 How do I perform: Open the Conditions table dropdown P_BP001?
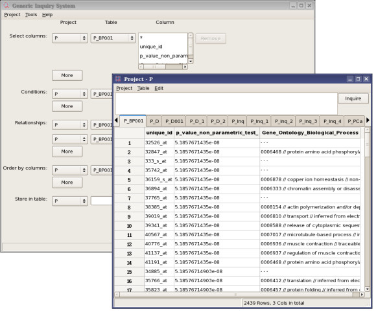click(x=102, y=94)
